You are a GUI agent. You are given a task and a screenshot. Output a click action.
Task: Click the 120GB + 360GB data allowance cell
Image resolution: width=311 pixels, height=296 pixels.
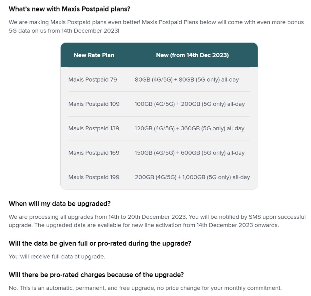click(189, 128)
